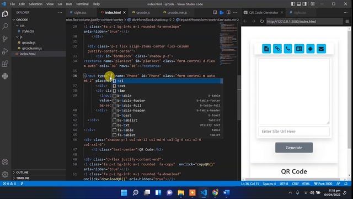
Task: Open the customize layout icon
Action: tap(313, 4)
